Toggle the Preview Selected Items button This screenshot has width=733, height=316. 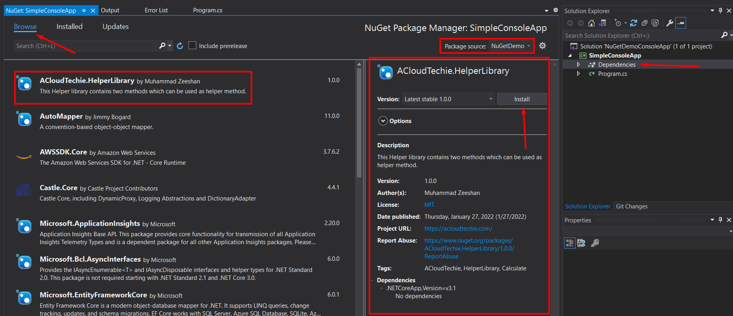(681, 23)
